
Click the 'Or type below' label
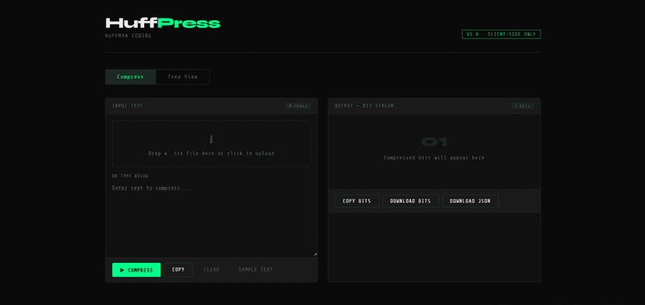click(x=130, y=177)
